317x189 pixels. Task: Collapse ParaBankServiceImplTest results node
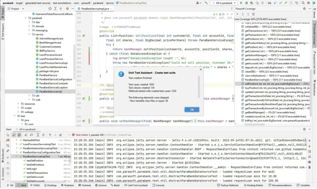tap(16, 157)
